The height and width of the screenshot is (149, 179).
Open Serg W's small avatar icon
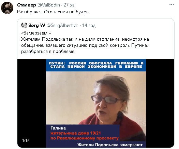click(x=24, y=25)
